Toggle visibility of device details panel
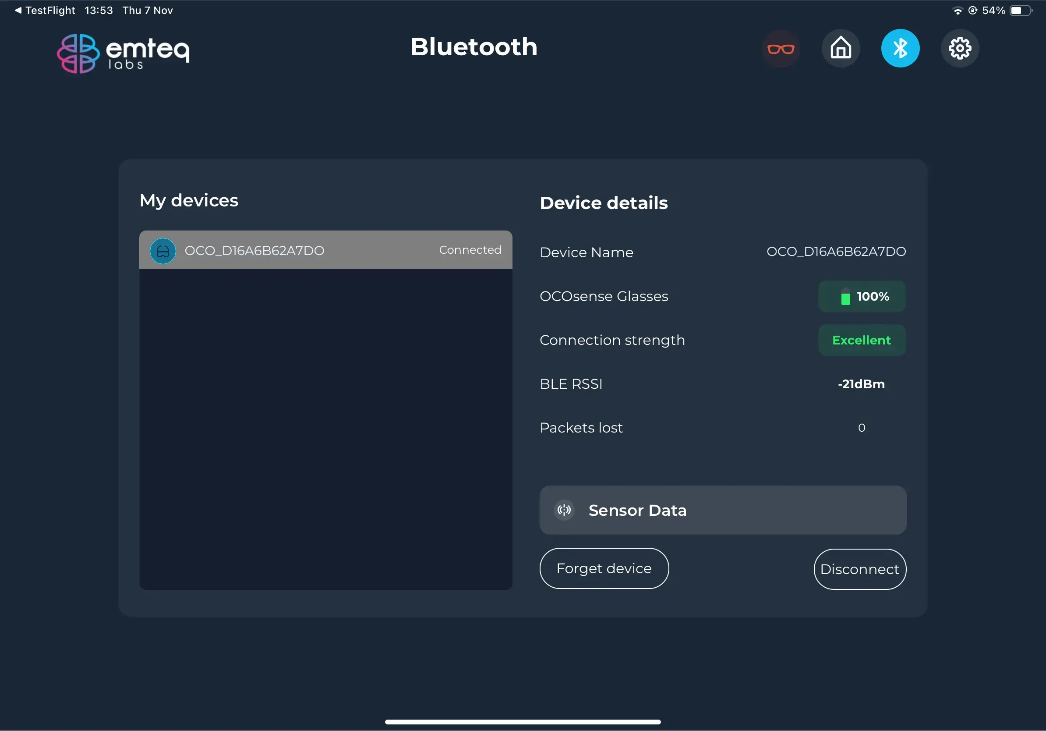The image size is (1046, 731). point(325,250)
